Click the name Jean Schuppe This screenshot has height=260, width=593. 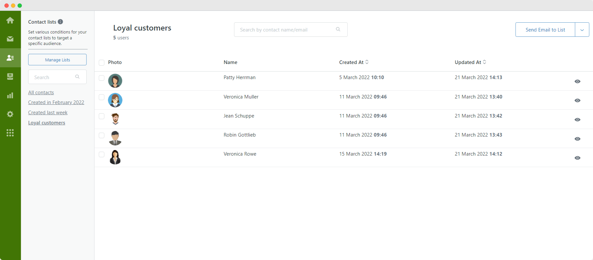click(x=239, y=116)
